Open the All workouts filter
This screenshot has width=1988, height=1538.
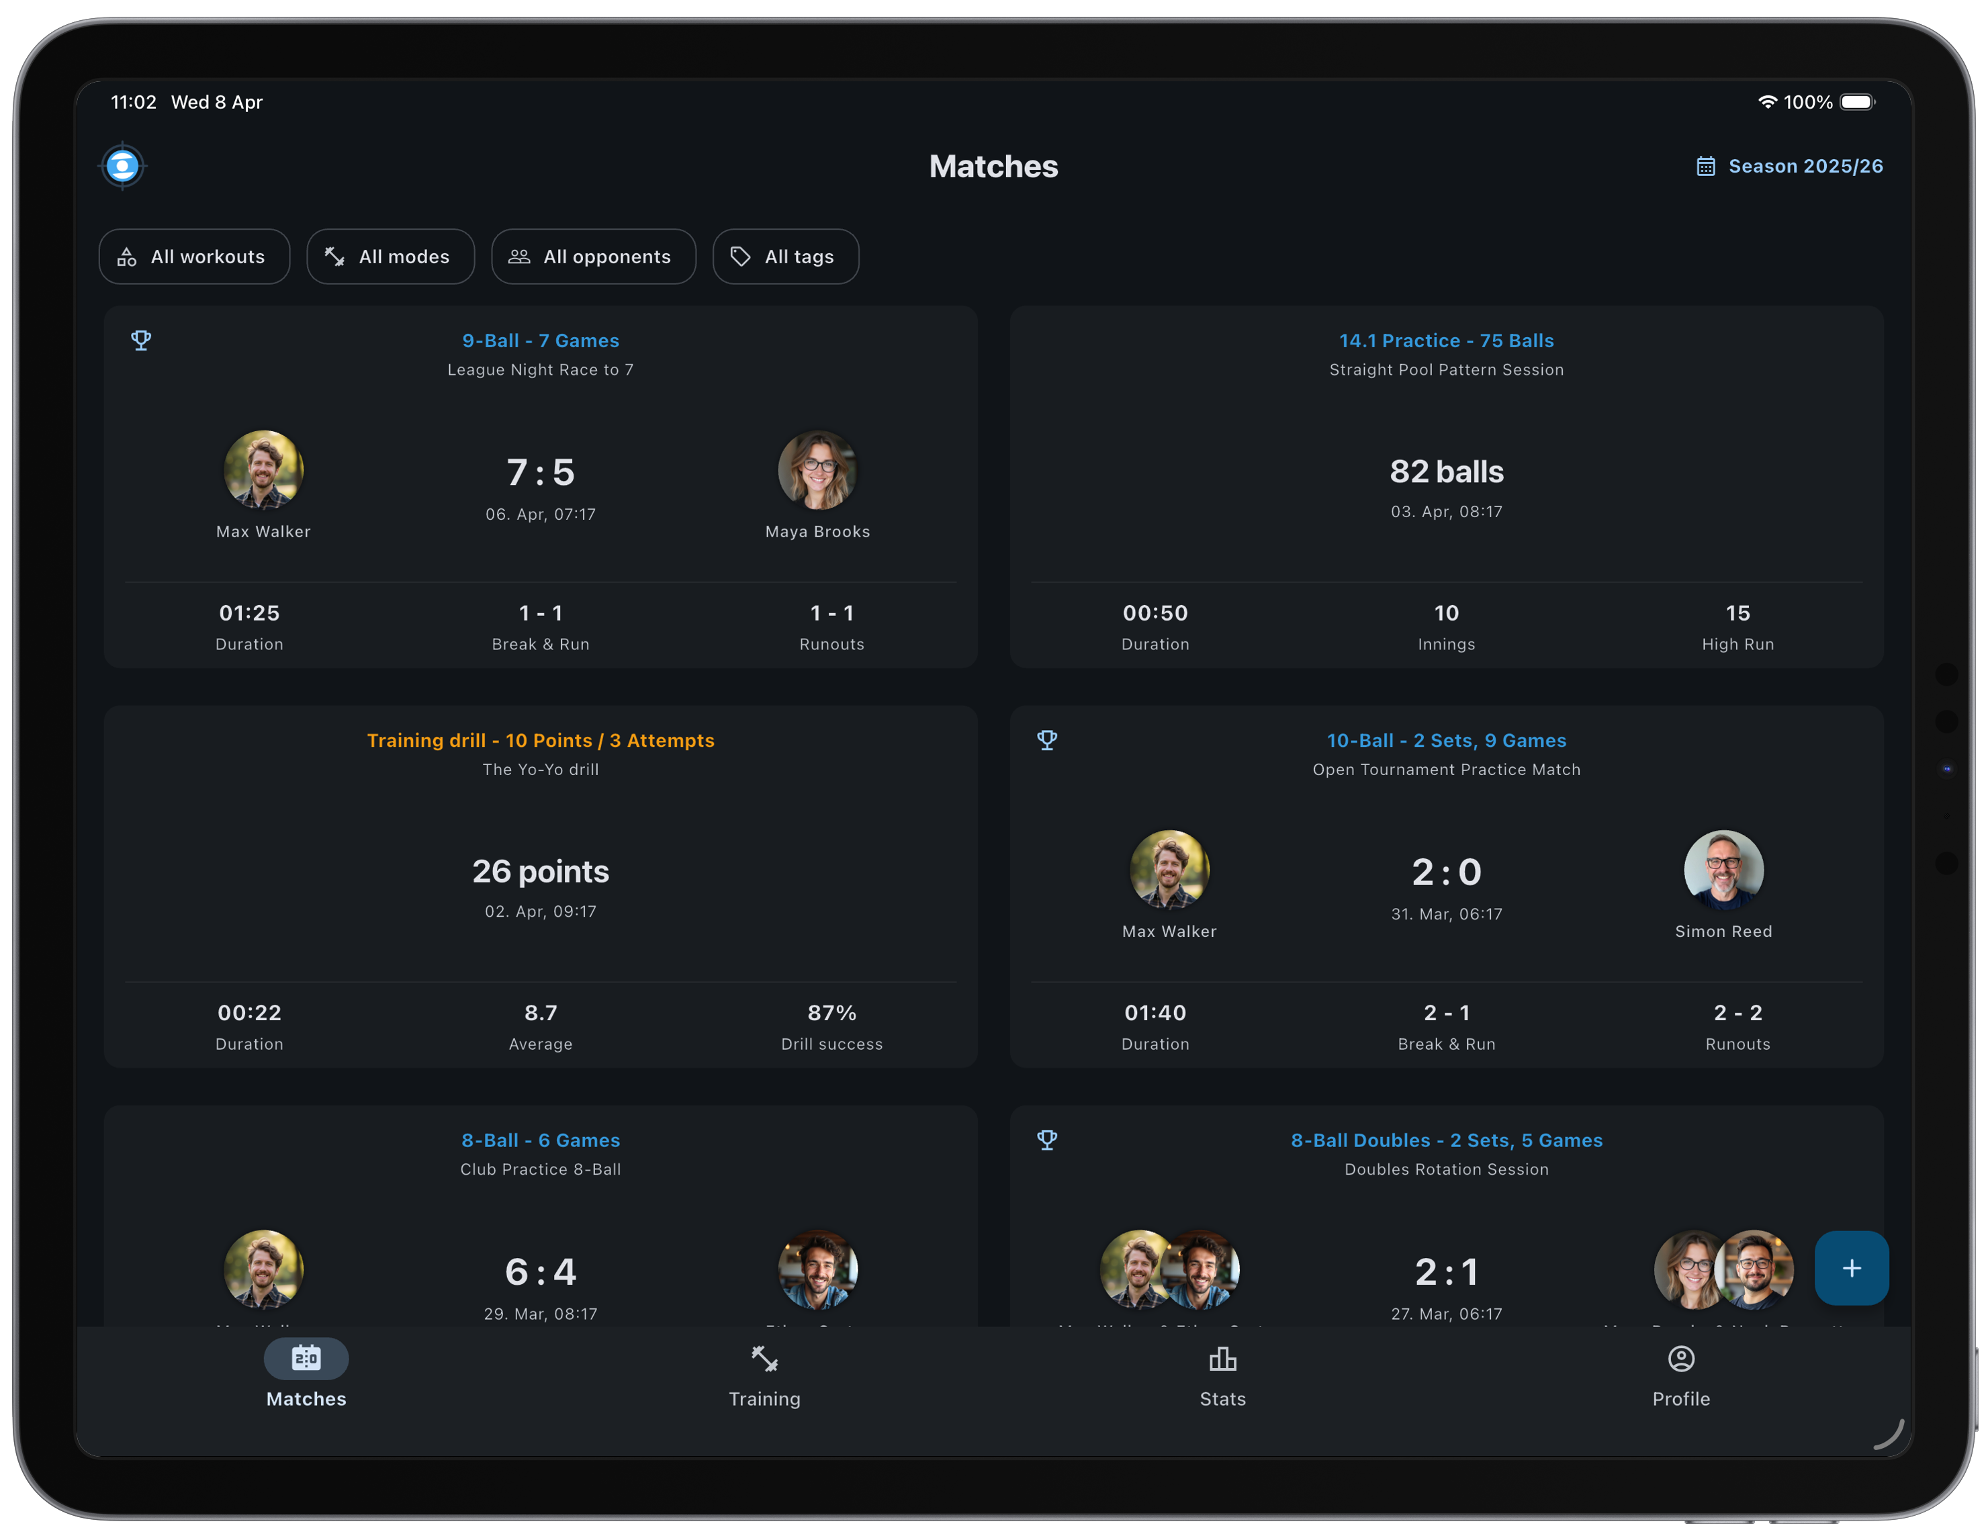[x=194, y=257]
